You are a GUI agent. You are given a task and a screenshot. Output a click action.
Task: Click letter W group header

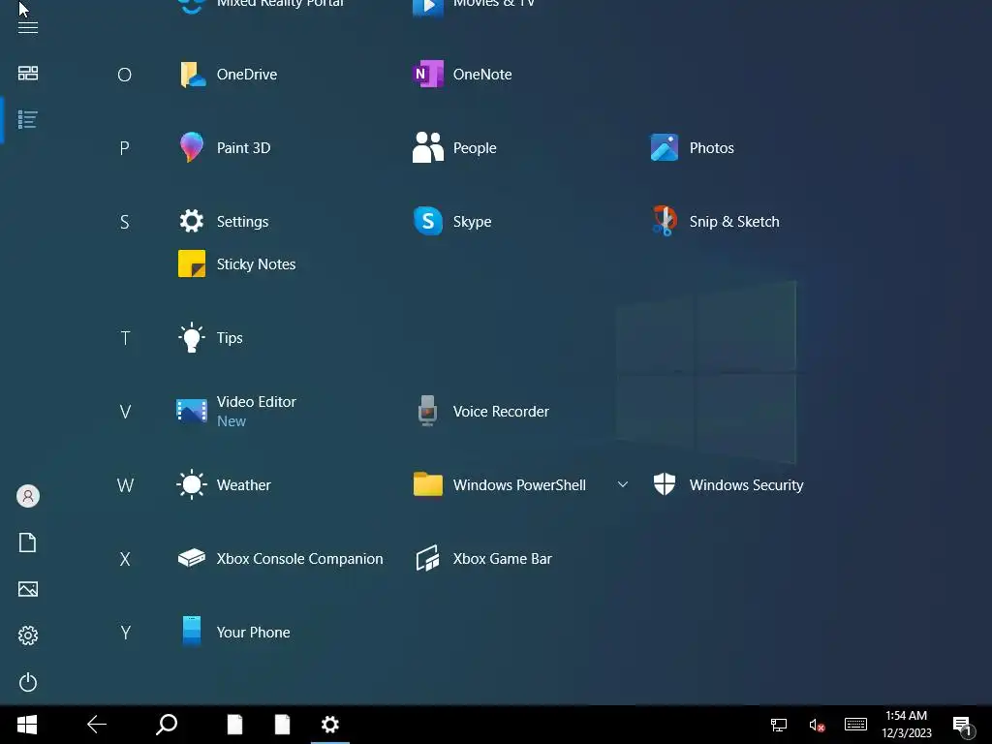[125, 485]
